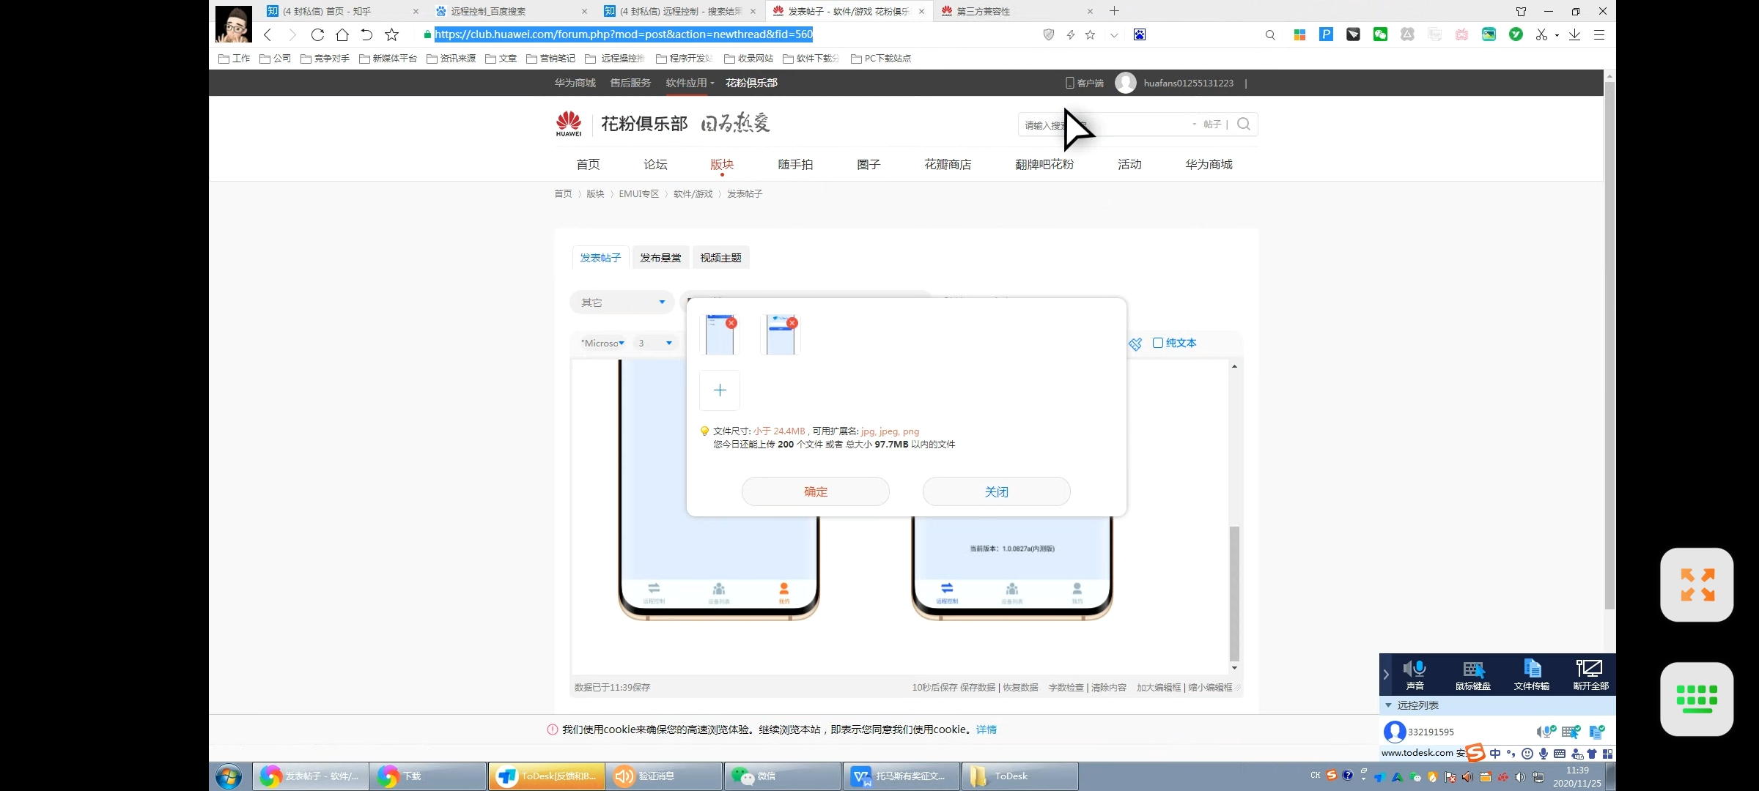Click the blue P extension icon

pyautogui.click(x=1326, y=34)
